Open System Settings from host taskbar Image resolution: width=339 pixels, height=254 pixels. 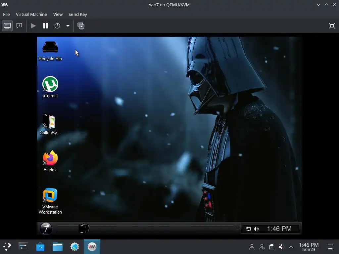pyautogui.click(x=23, y=247)
